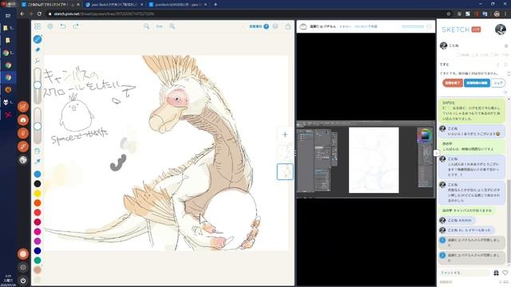Click the gift icon beside chat input

[496, 273]
